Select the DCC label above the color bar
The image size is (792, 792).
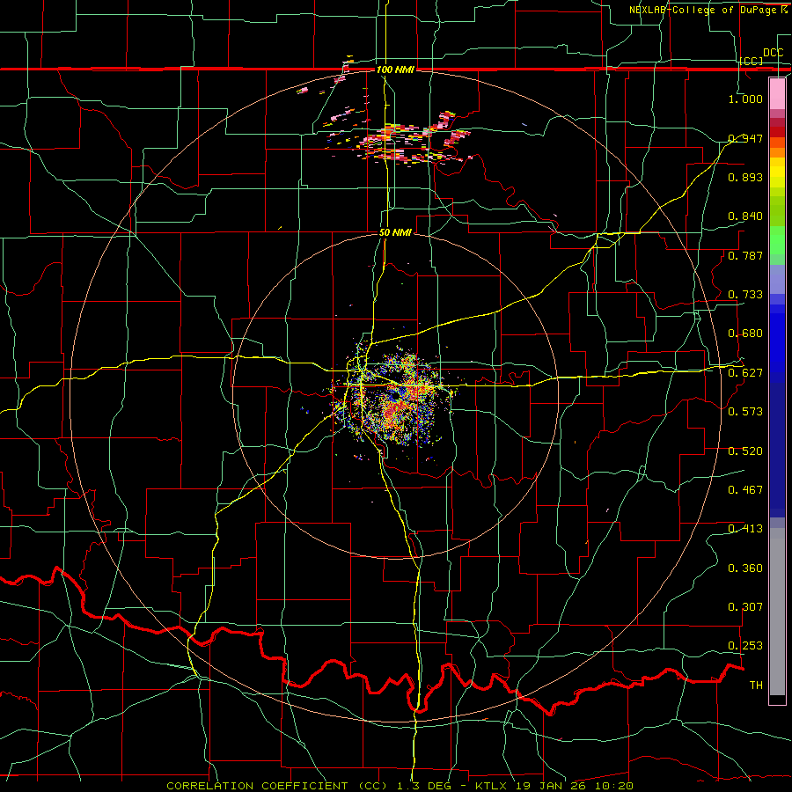click(774, 53)
